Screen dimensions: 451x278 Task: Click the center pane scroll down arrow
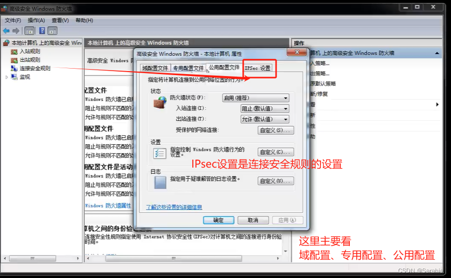[286, 251]
